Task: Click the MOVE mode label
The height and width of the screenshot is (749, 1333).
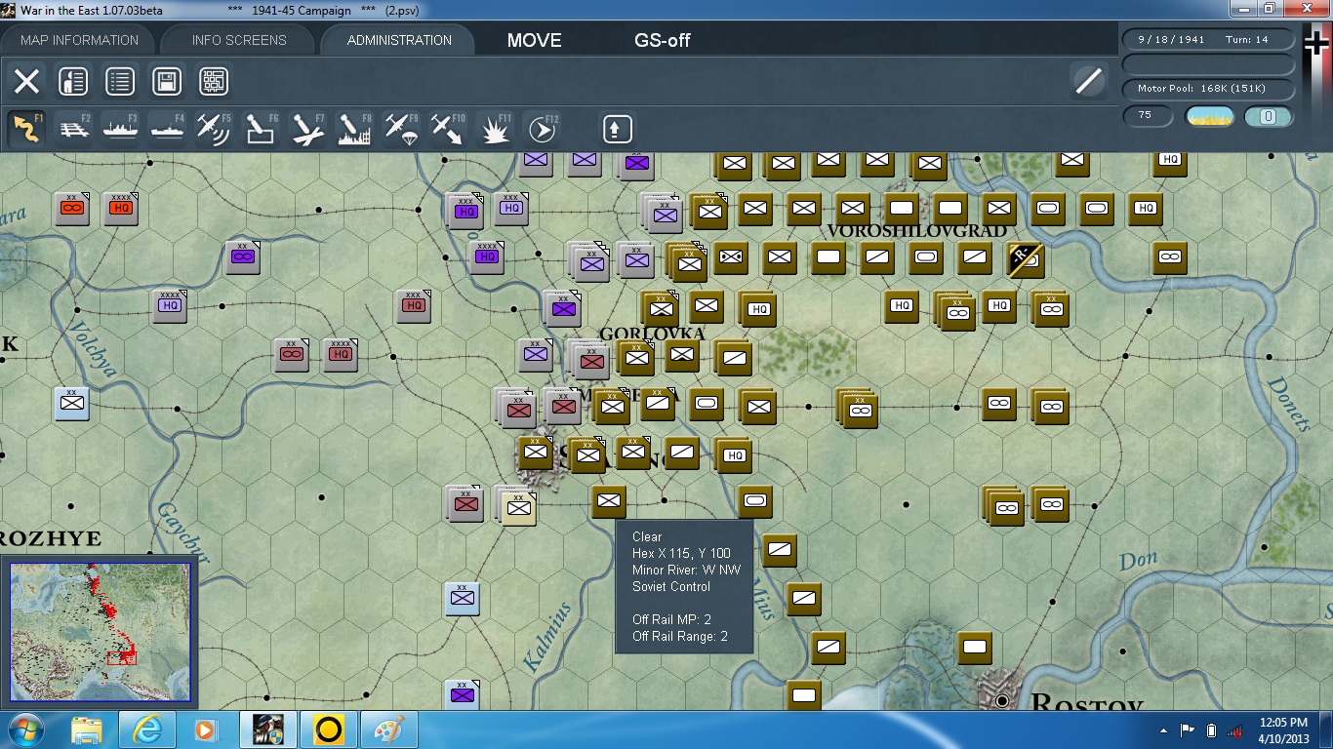Action: coord(535,40)
